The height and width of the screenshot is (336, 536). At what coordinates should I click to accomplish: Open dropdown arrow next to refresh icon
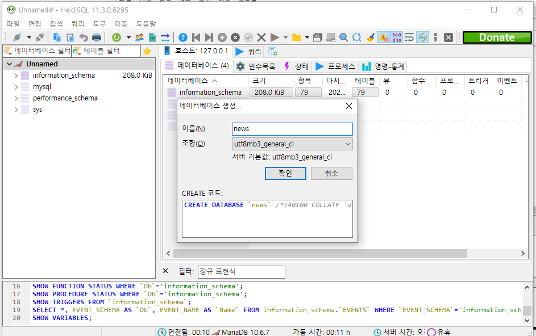point(128,37)
